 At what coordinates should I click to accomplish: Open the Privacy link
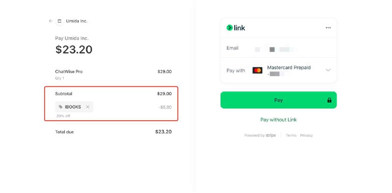306,135
